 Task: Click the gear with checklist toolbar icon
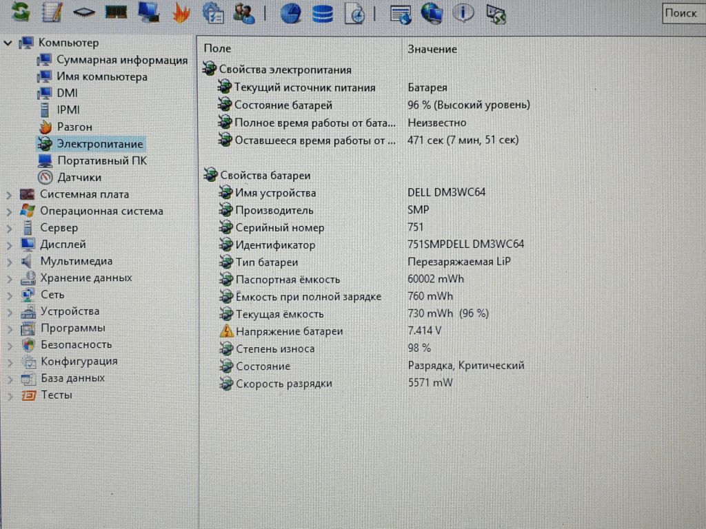pyautogui.click(x=213, y=13)
